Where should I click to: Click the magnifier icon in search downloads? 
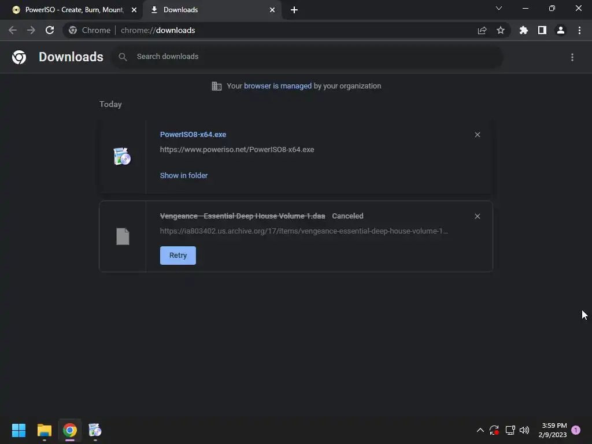[x=123, y=57]
